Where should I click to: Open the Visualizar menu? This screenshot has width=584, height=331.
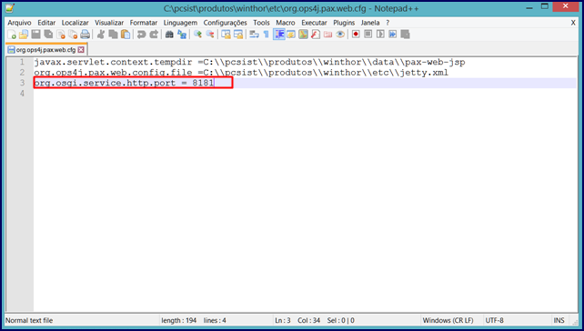tap(109, 23)
